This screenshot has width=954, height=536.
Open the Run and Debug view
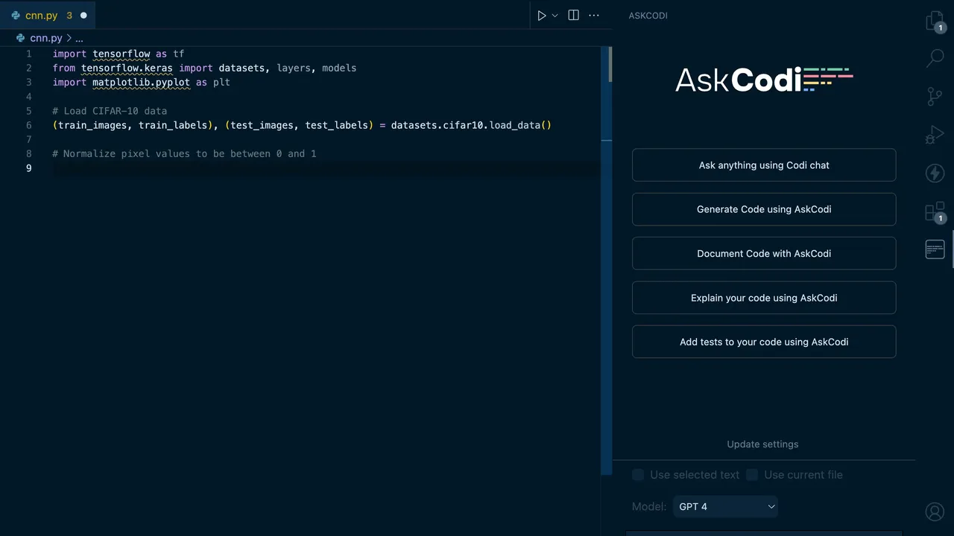click(935, 135)
